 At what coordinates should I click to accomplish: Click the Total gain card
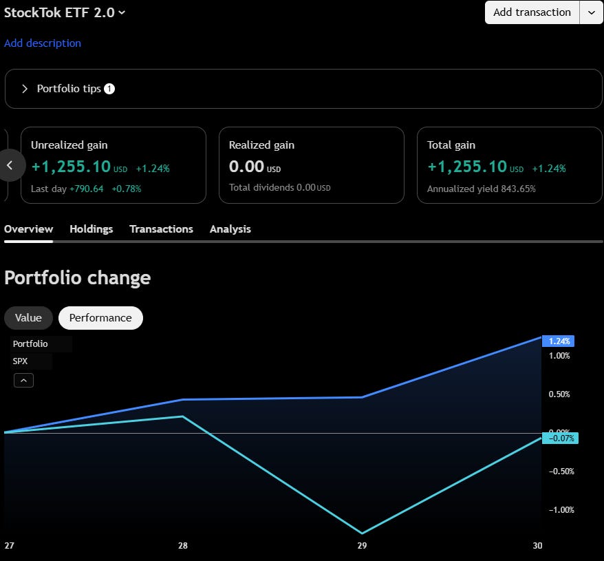point(509,165)
